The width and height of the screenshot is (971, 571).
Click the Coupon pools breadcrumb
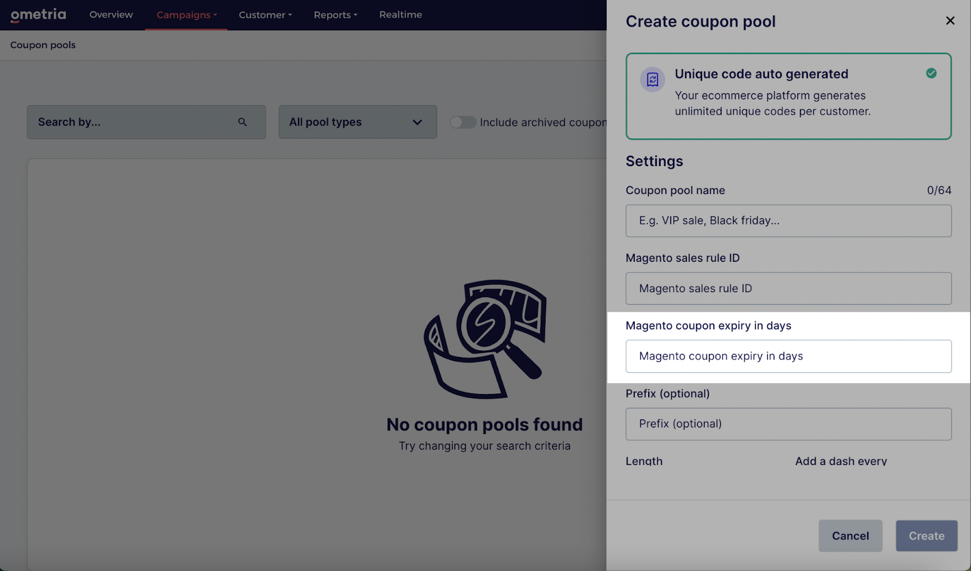point(43,45)
